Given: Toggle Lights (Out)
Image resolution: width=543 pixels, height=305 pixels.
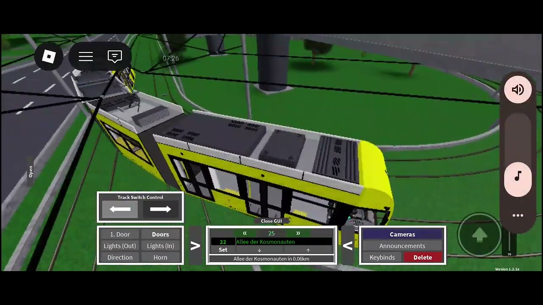Looking at the screenshot, I should [x=120, y=246].
